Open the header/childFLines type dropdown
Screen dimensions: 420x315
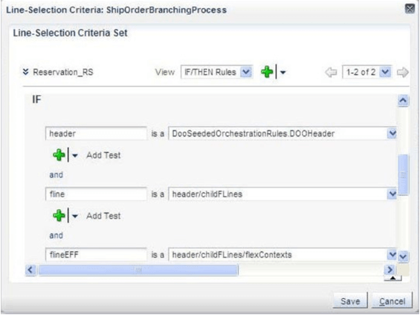(392, 193)
